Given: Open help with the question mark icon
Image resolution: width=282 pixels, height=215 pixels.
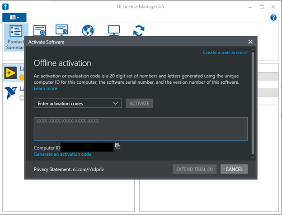Looking at the screenshot, I should pos(273,18).
